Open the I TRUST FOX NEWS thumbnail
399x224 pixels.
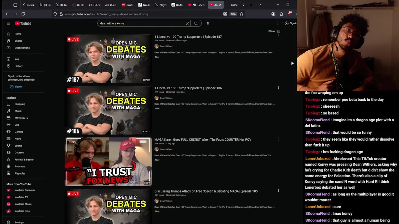pyautogui.click(x=108, y=162)
